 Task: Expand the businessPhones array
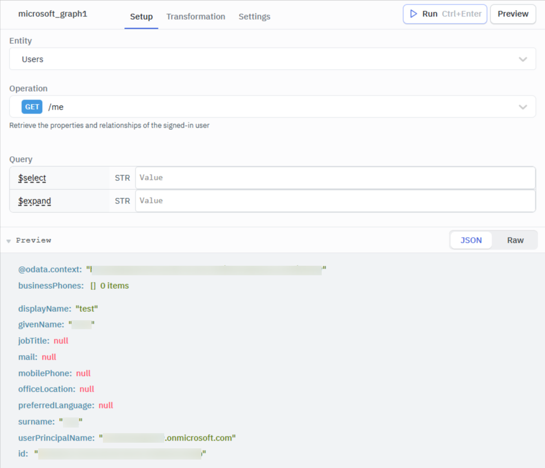point(93,286)
